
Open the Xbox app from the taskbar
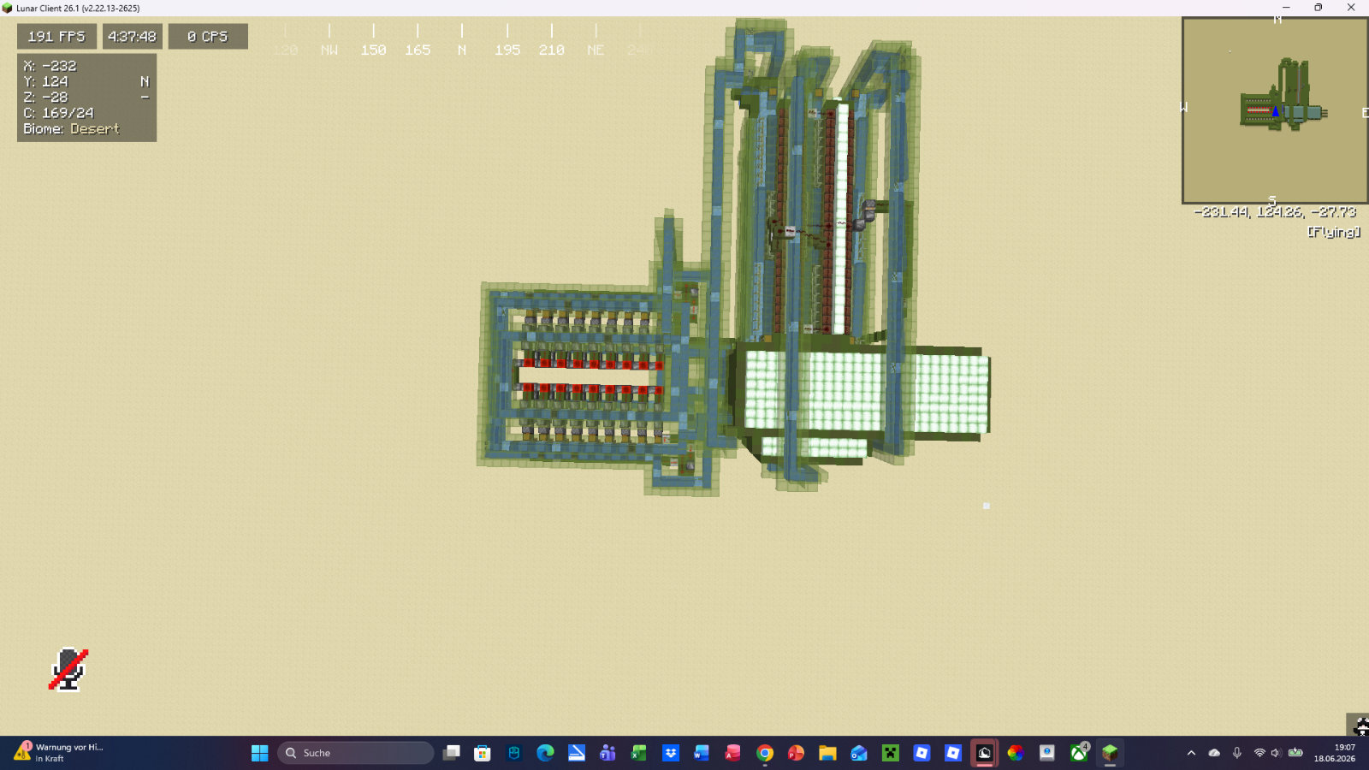1079,753
